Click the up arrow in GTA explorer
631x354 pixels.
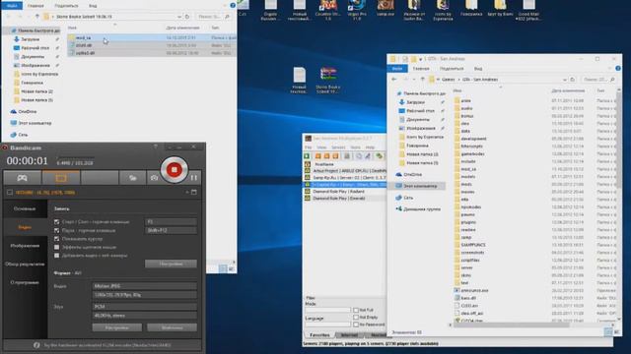(423, 80)
